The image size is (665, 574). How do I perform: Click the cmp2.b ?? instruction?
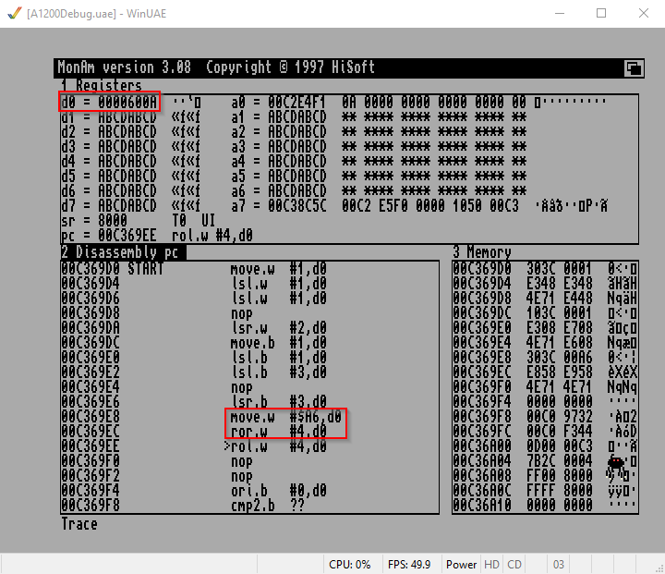coord(267,507)
